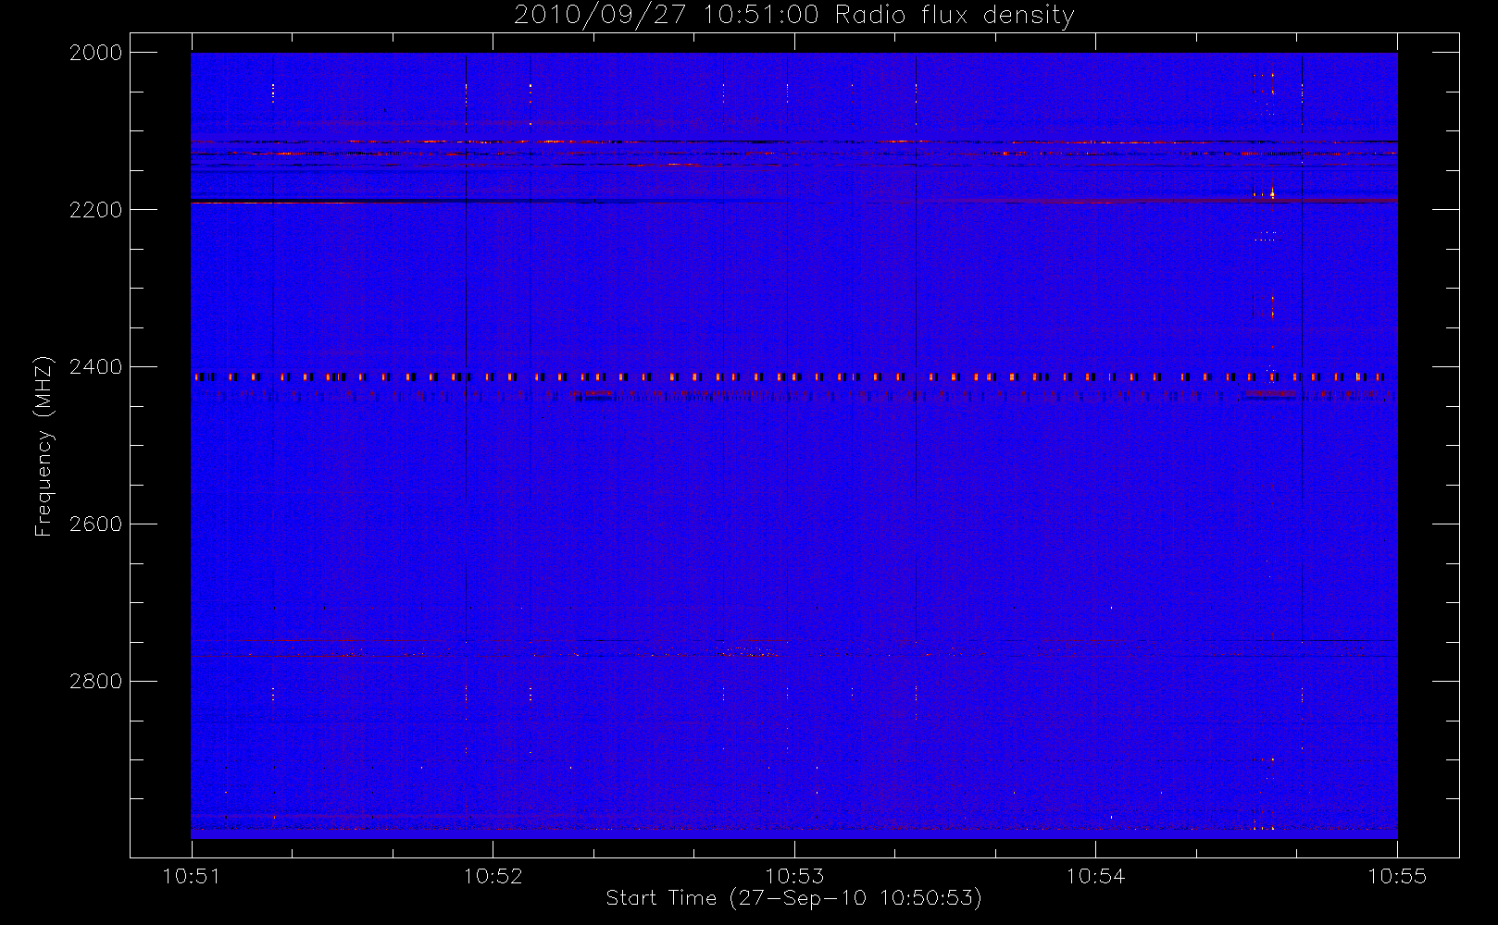Image resolution: width=1498 pixels, height=925 pixels.
Task: Click the 10:53 time tick label
Action: (794, 876)
